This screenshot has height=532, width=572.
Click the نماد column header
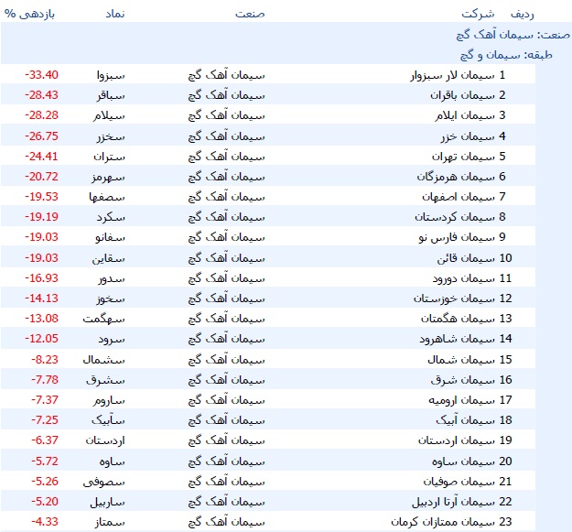click(x=115, y=14)
